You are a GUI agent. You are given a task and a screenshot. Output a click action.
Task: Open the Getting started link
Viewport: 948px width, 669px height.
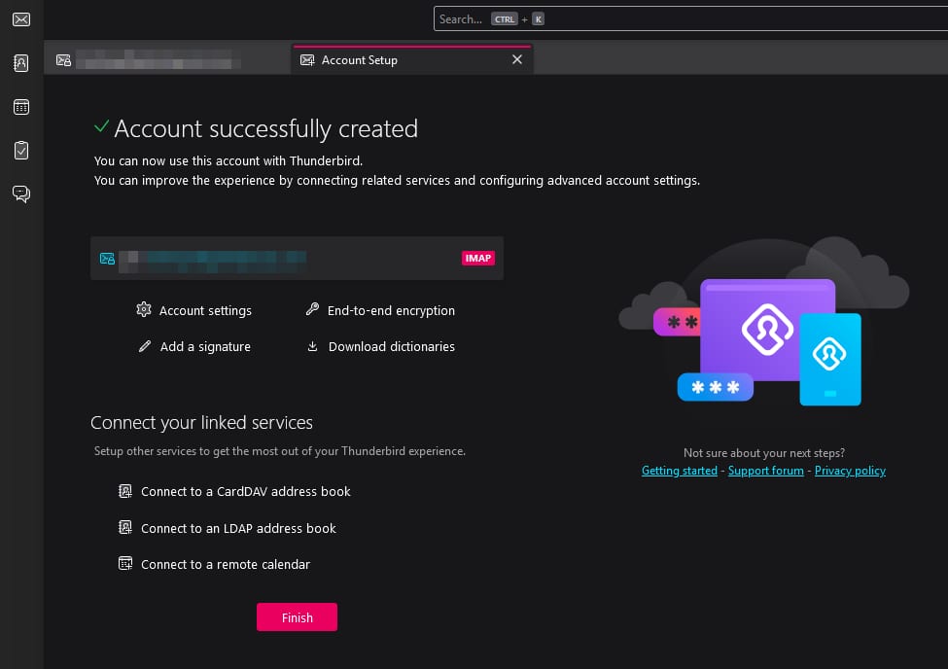[679, 471]
